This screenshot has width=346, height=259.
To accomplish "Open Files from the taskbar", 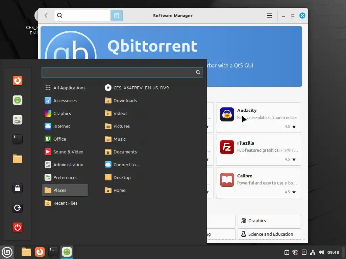I will point(26,252).
